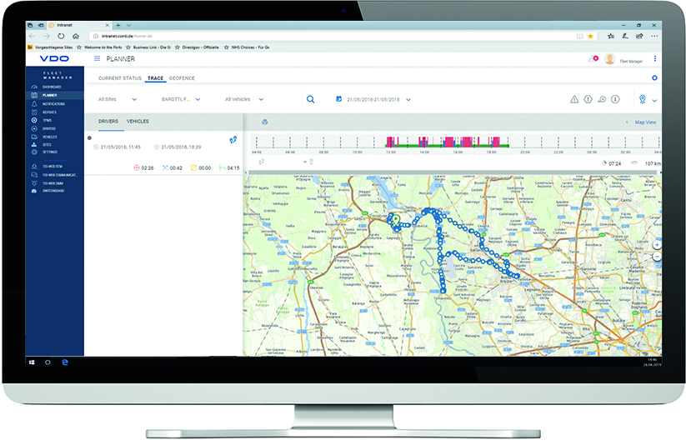Click the warning triangle filter icon
Image resolution: width=686 pixels, height=445 pixels.
point(574,100)
